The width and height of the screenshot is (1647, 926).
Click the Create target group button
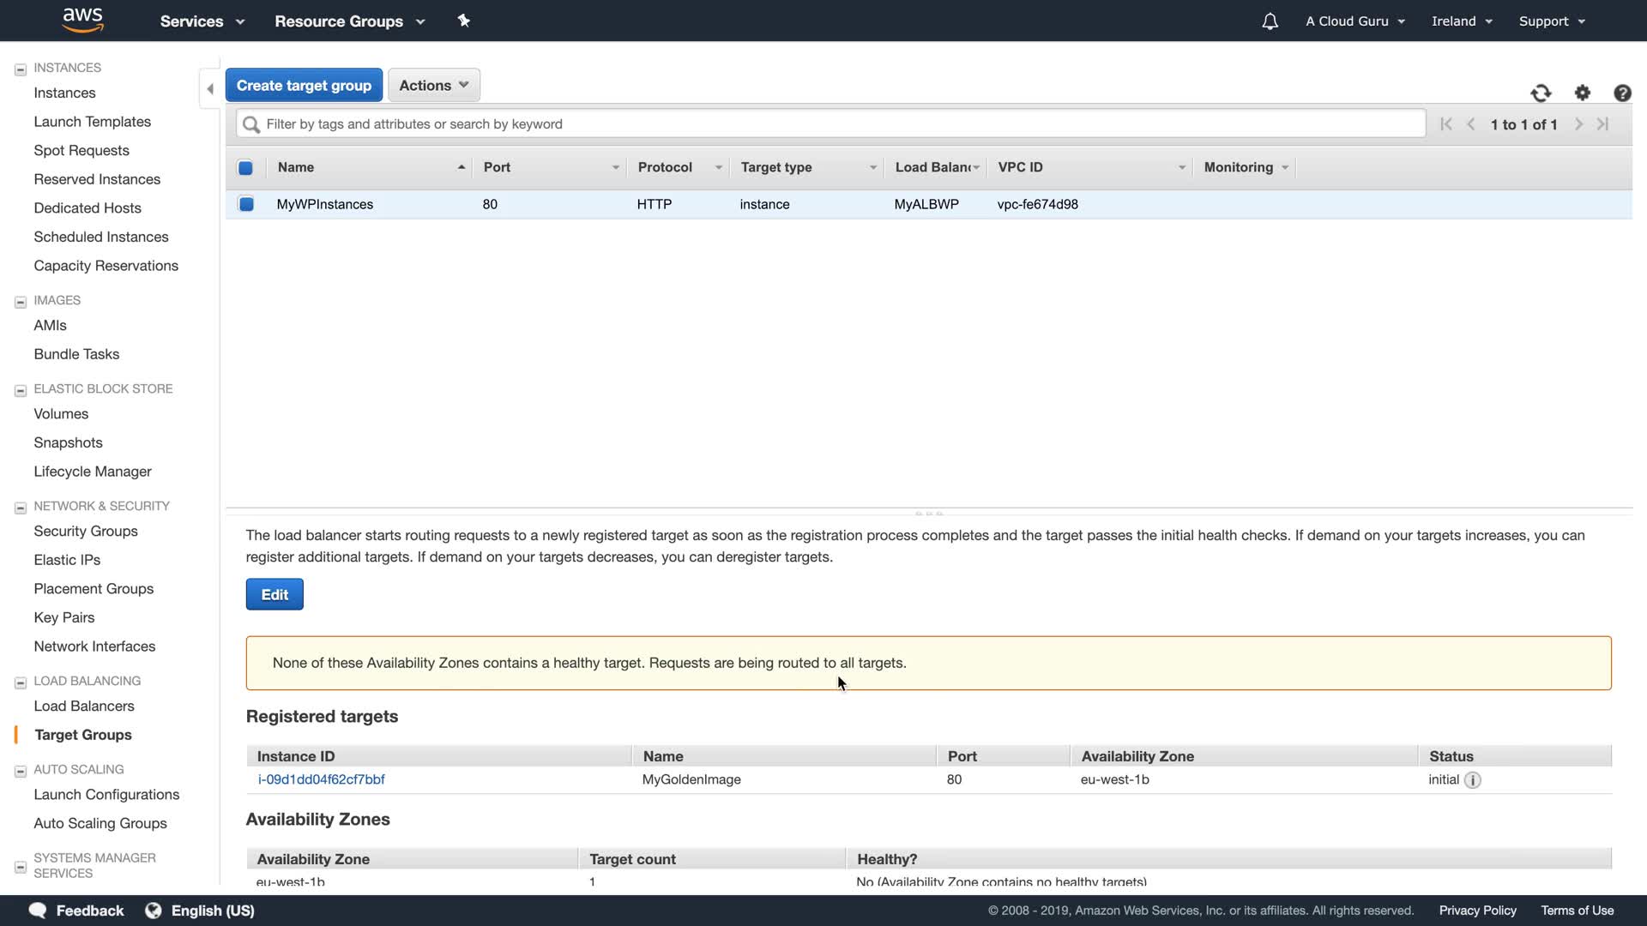tap(304, 85)
